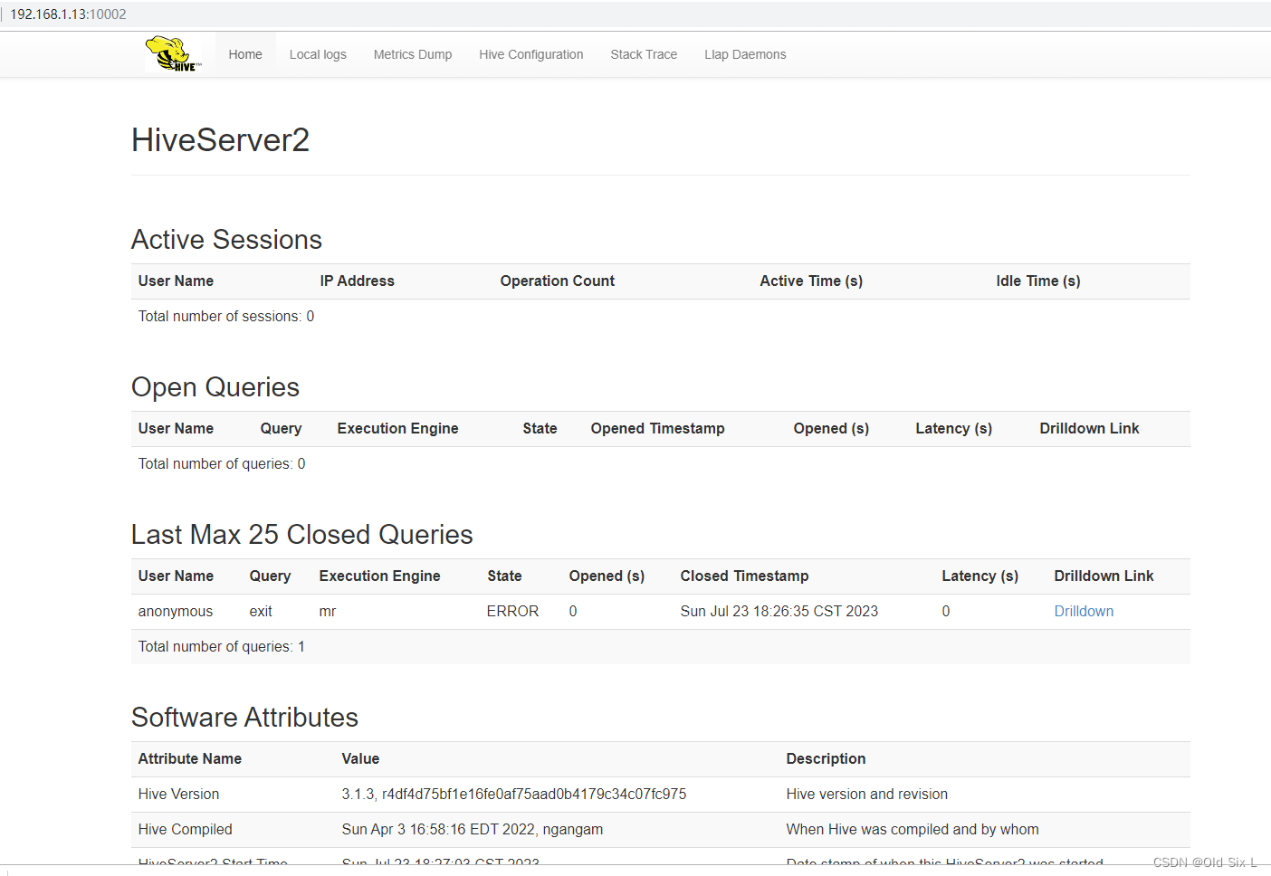Image resolution: width=1271 pixels, height=876 pixels.
Task: Click the browser address bar URL
Action: (68, 14)
